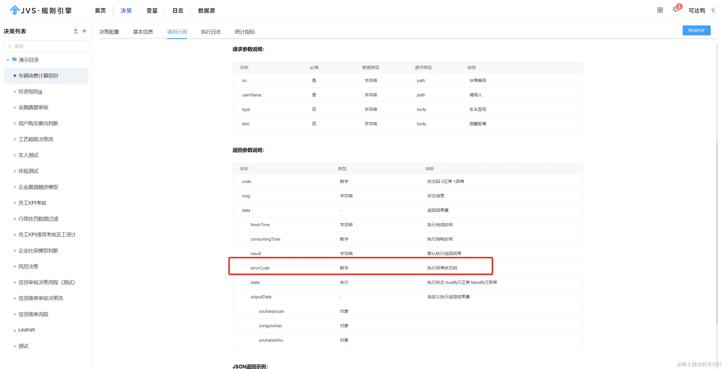Collapse the 演示目录 tree arrow
Screen dimensions: 724x369
(8, 60)
